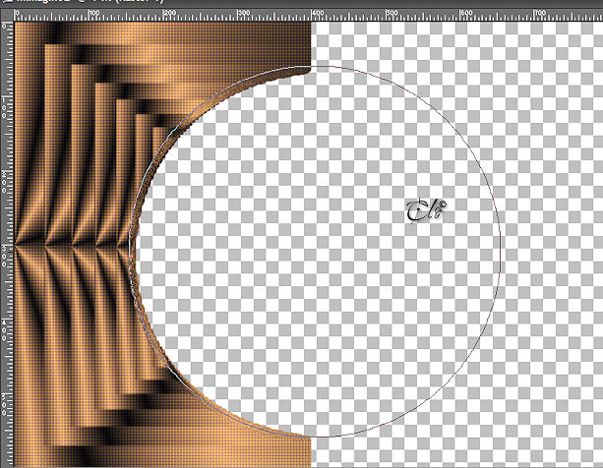The image size is (603, 468).
Task: Click the 400 mark on horizontal ruler
Action: 318,13
